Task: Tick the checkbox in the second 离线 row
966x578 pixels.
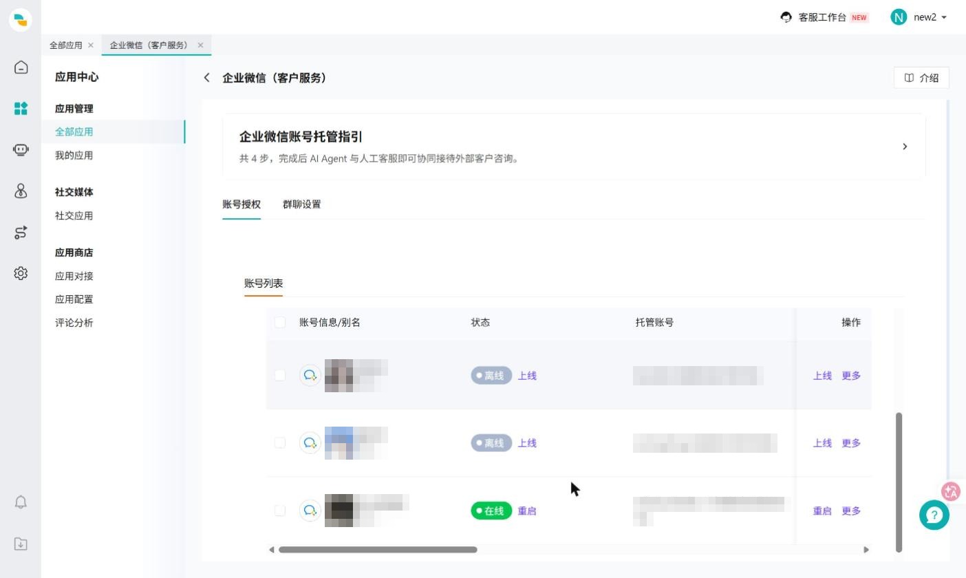Action: tap(280, 443)
